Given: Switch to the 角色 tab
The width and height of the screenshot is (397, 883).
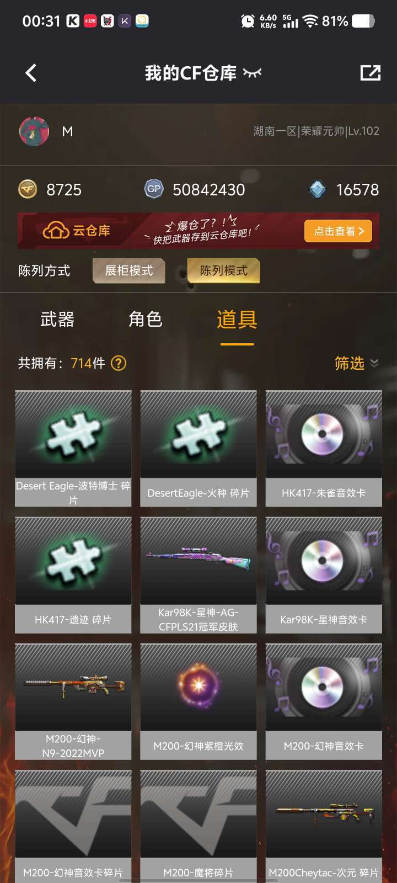Looking at the screenshot, I should [x=145, y=319].
